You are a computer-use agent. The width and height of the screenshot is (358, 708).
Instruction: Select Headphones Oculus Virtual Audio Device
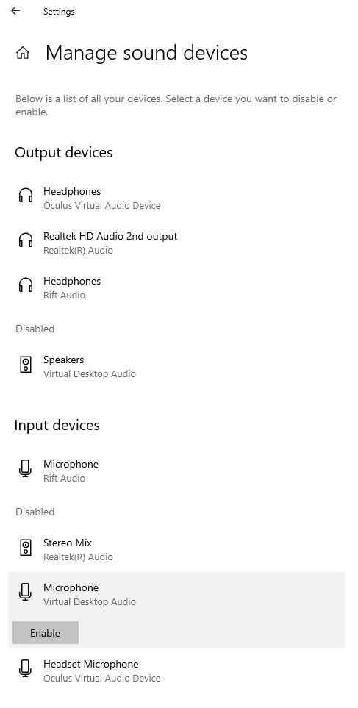(x=176, y=199)
